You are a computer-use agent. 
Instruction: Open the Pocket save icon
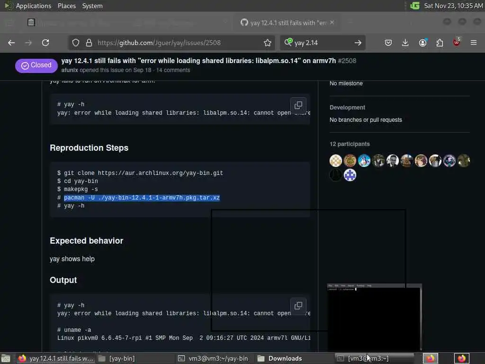tap(388, 43)
